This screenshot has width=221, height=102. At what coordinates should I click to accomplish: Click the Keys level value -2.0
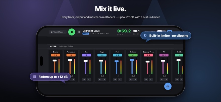[102, 76]
